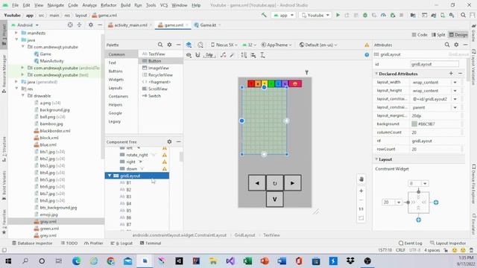Screen dimensions: 477x268
Task: Remove declared attribute with minus icon
Action: click(x=461, y=74)
